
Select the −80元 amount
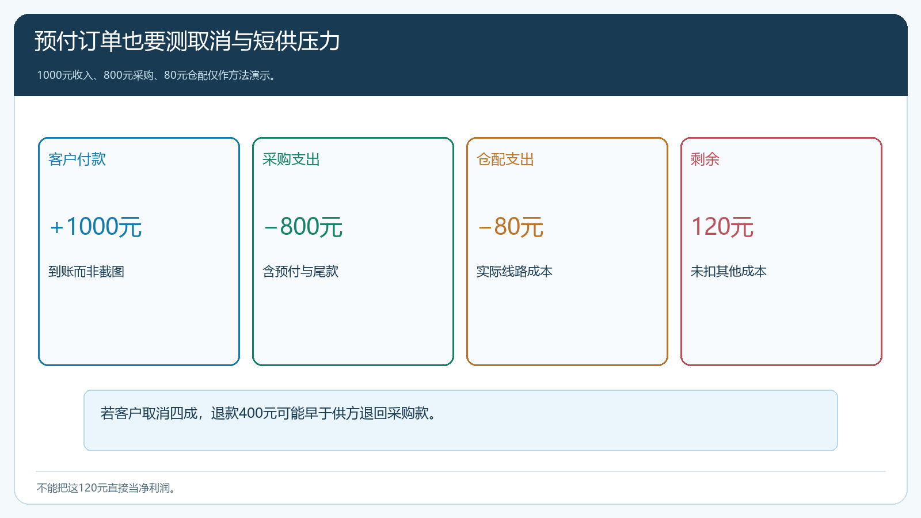(511, 227)
